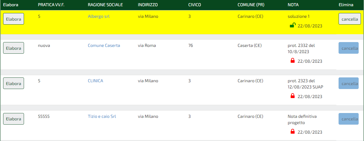Click disabled cancella for Tizio e caio Srl
The image size is (364, 141).
point(348,119)
